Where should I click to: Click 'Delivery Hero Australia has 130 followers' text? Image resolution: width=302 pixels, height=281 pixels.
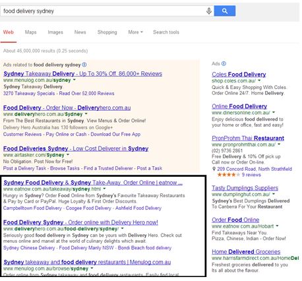pos(58,127)
